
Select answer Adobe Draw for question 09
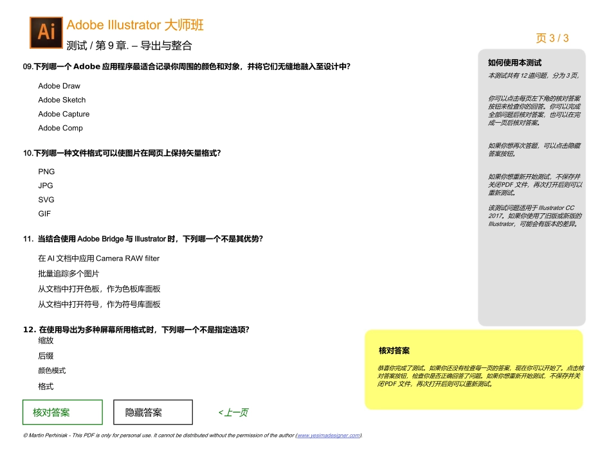click(x=59, y=85)
